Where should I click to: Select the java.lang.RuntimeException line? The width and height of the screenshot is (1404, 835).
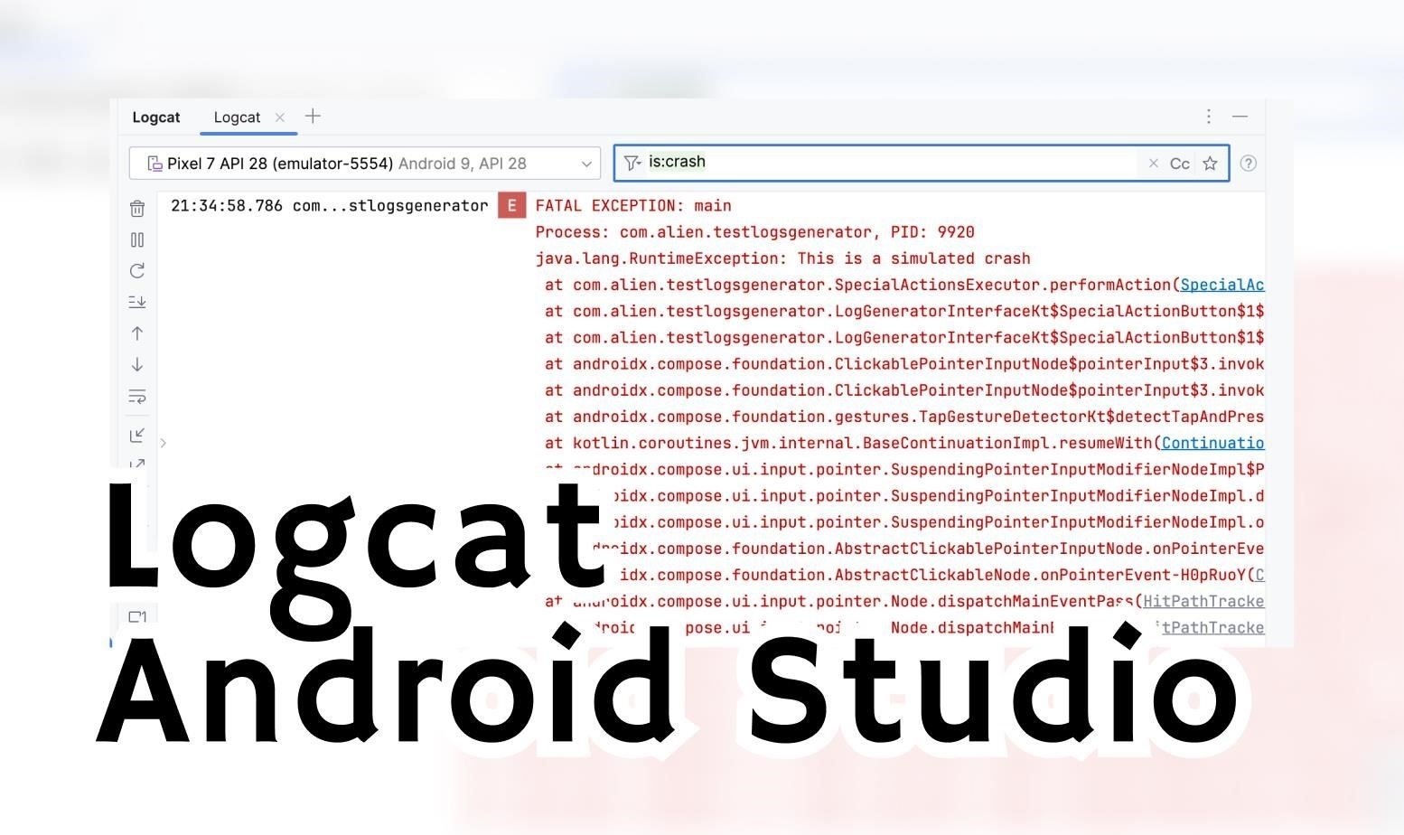[x=782, y=258]
